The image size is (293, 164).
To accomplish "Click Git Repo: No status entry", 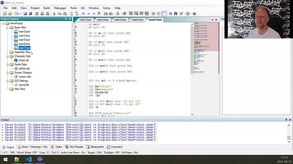I will [130, 153].
